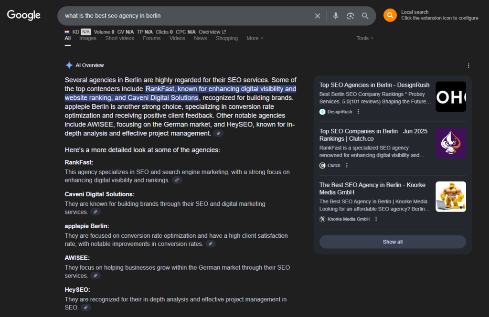Click the Knorke Media favicon
Screen dimensions: 489x317
[322, 219]
